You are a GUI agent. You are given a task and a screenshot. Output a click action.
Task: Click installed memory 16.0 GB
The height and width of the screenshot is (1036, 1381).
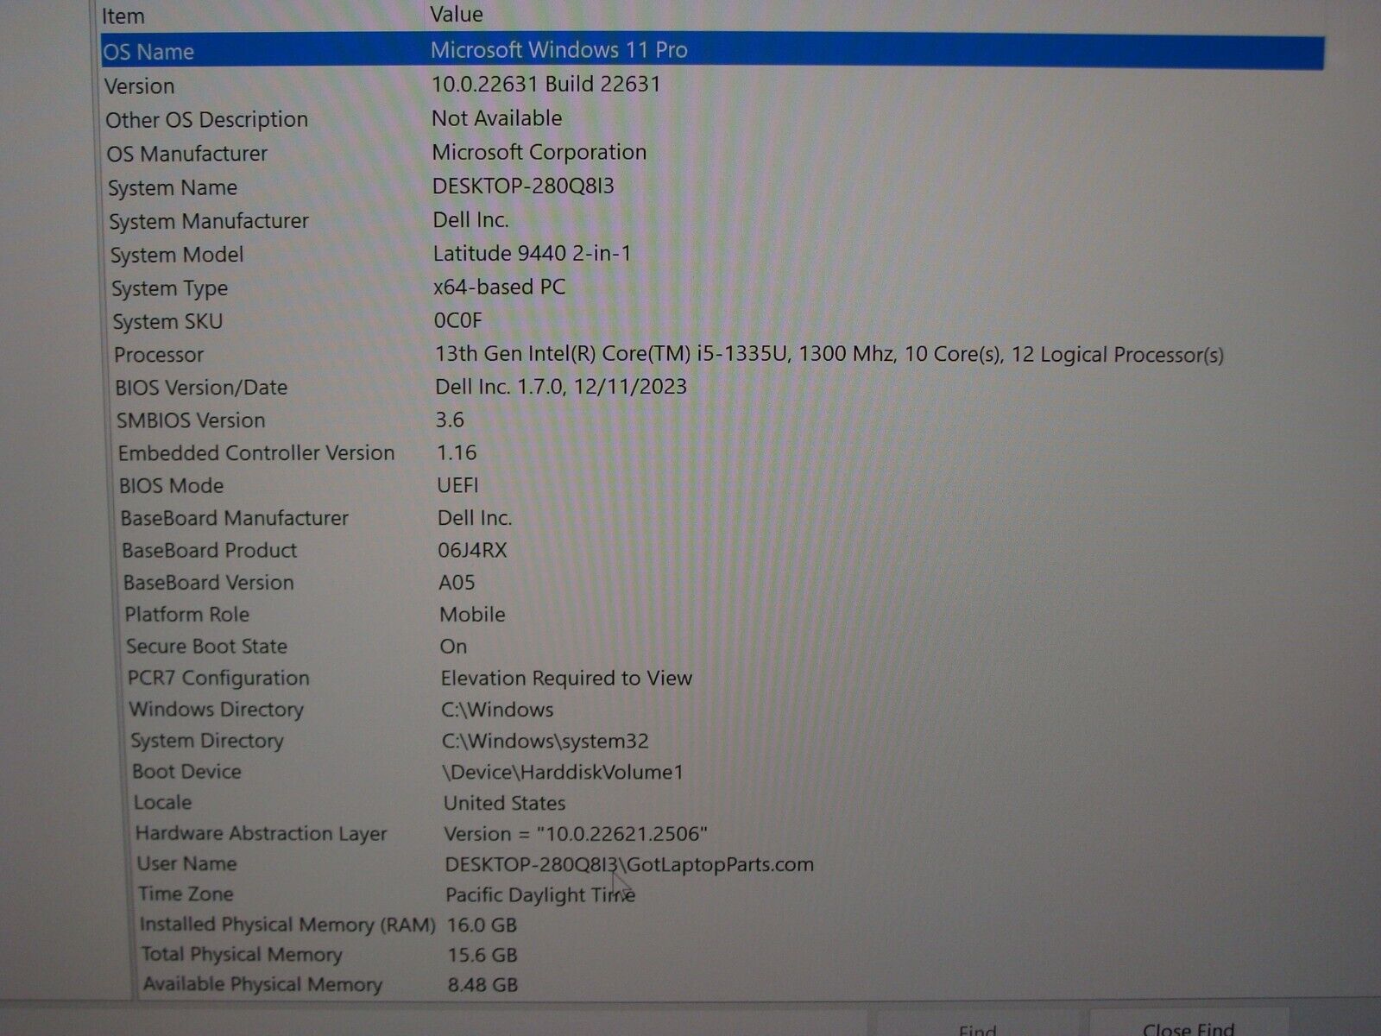482,925
